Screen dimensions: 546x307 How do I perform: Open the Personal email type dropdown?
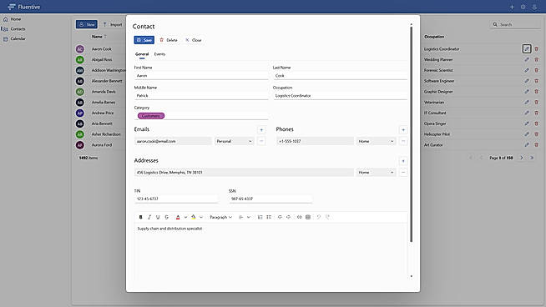[x=234, y=141]
